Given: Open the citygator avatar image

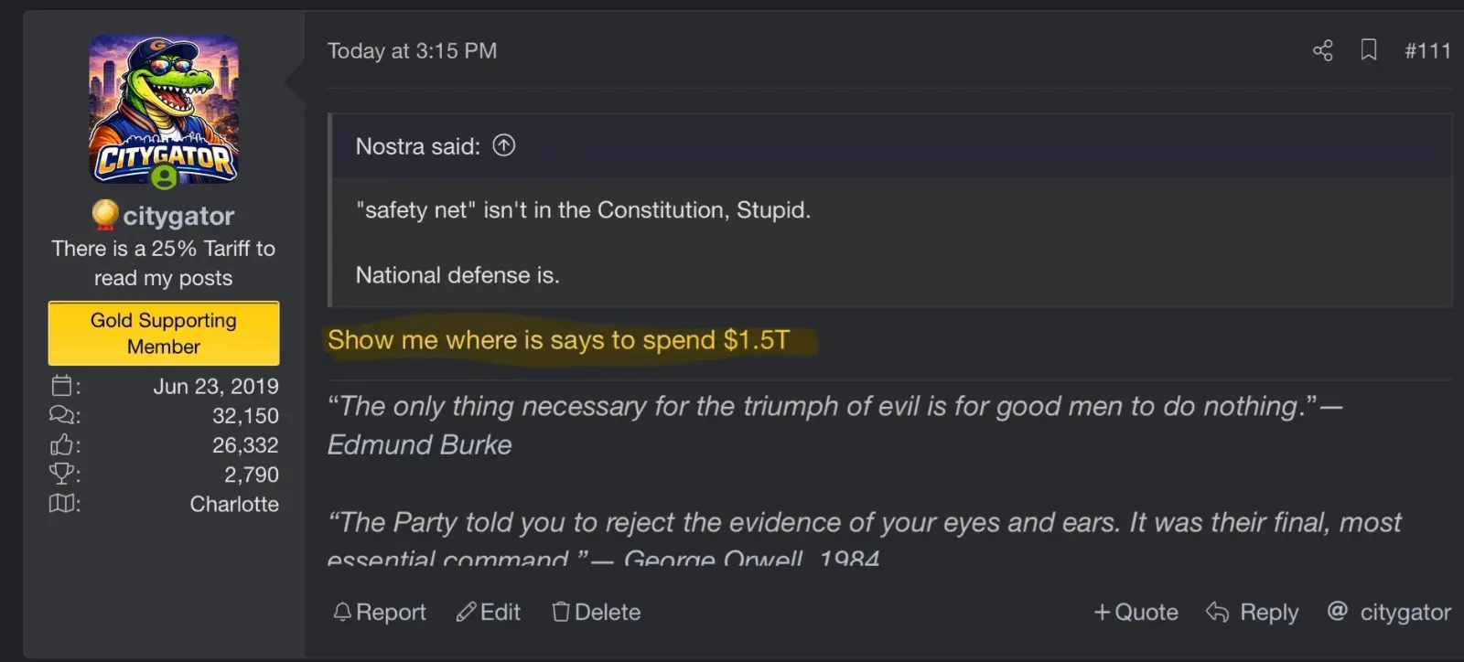Looking at the screenshot, I should point(164,110).
